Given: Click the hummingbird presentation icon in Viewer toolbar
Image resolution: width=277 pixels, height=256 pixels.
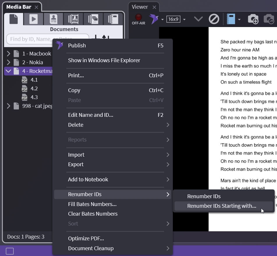Looking at the screenshot, I should [154, 19].
